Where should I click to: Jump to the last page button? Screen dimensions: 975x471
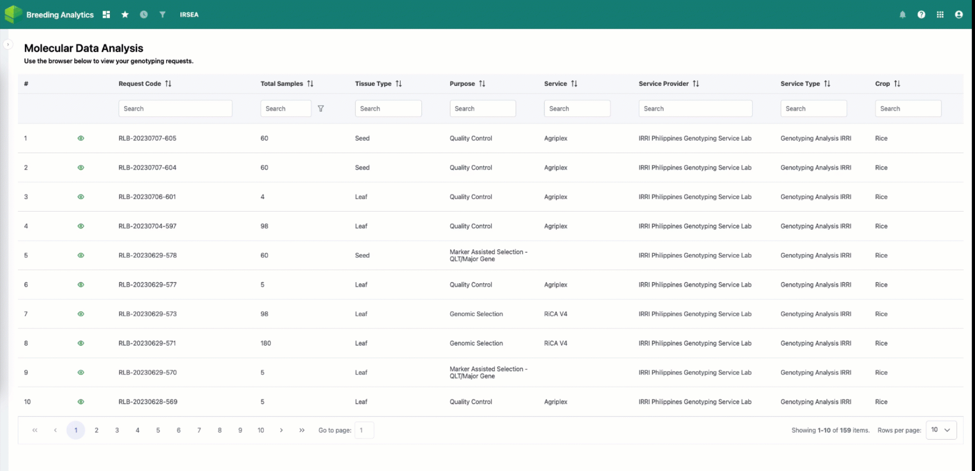pos(302,430)
